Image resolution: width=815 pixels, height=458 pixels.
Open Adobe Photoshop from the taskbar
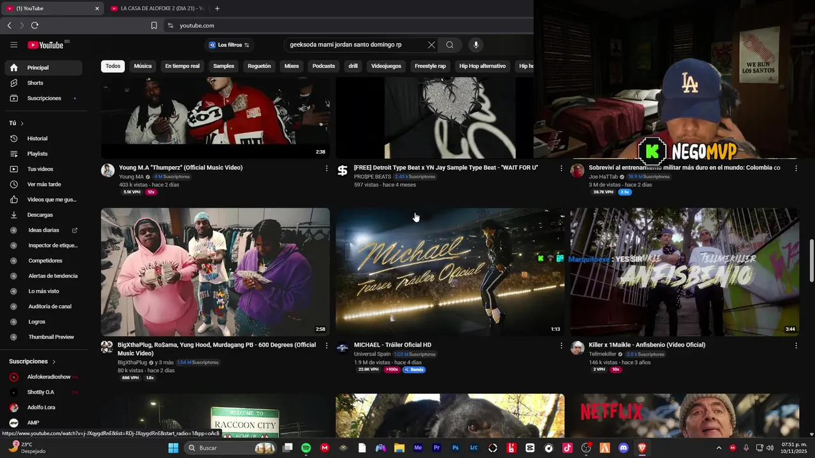[455, 448]
